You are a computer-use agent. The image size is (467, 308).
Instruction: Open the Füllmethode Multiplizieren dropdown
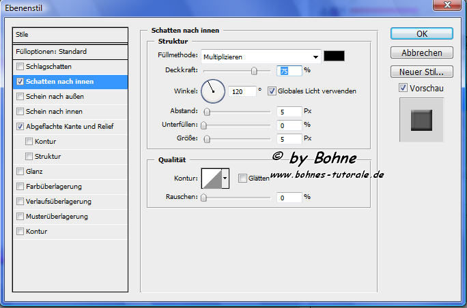(261, 57)
